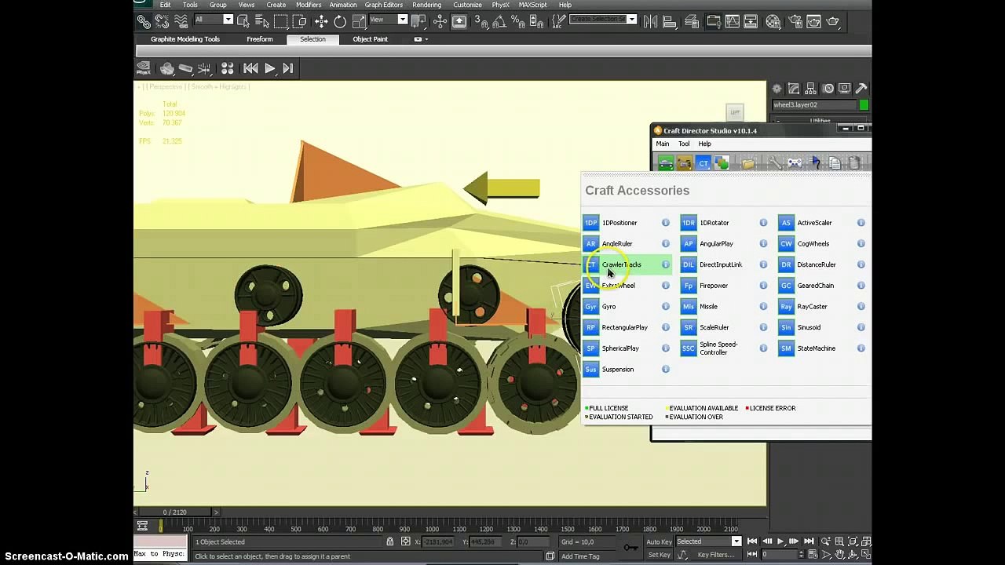Select the CogWheels accessory
The height and width of the screenshot is (565, 1005).
coord(813,244)
